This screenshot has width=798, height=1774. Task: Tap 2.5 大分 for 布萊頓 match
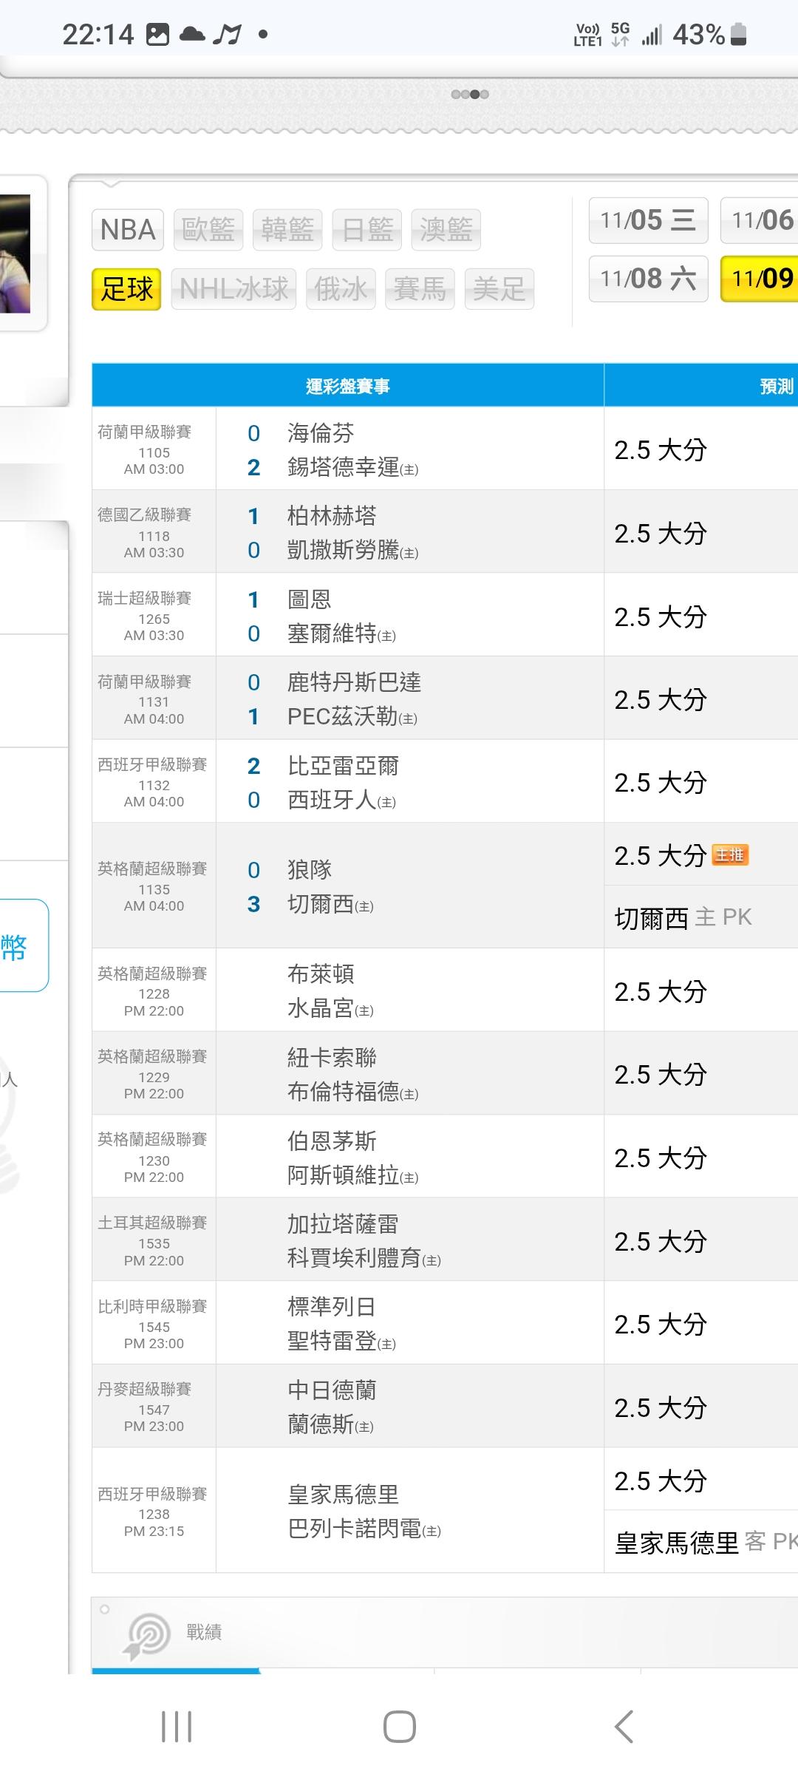click(661, 991)
